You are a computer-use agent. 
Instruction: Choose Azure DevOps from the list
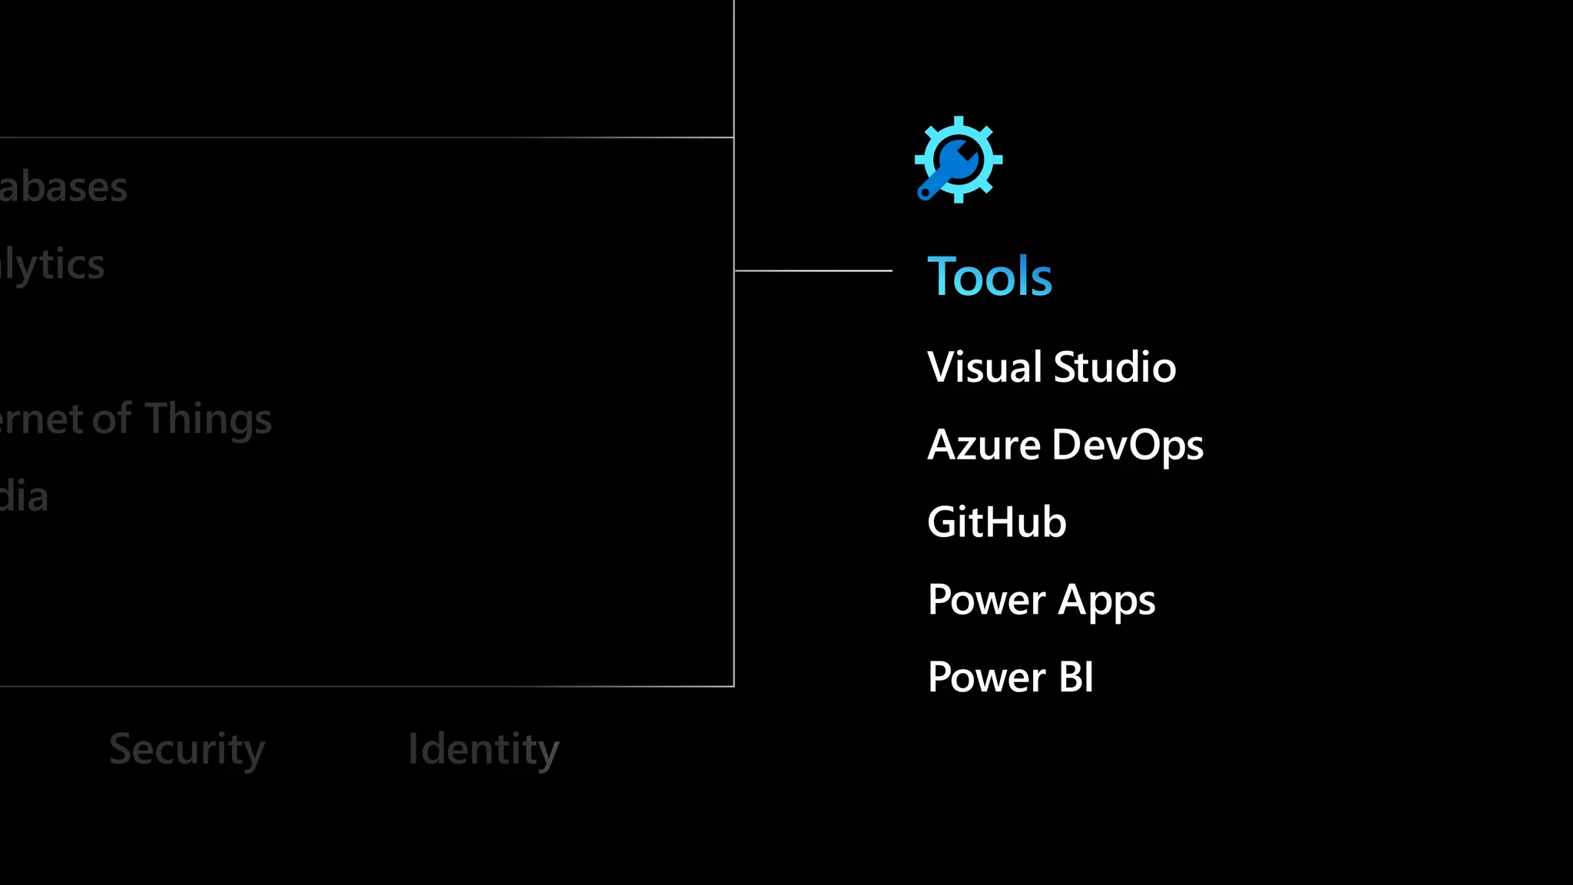[x=1065, y=445]
